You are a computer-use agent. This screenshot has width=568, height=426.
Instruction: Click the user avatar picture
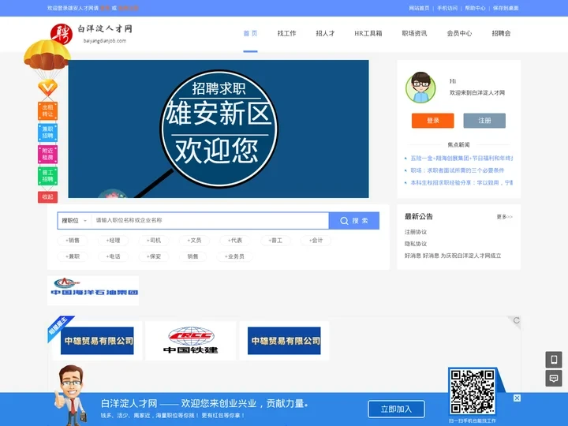[x=420, y=88]
